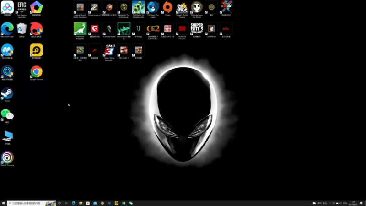Launch Prehistoric Kingdom shortcut

coord(80,31)
